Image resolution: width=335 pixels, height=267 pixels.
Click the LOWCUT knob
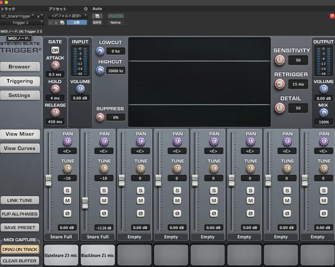(100, 51)
